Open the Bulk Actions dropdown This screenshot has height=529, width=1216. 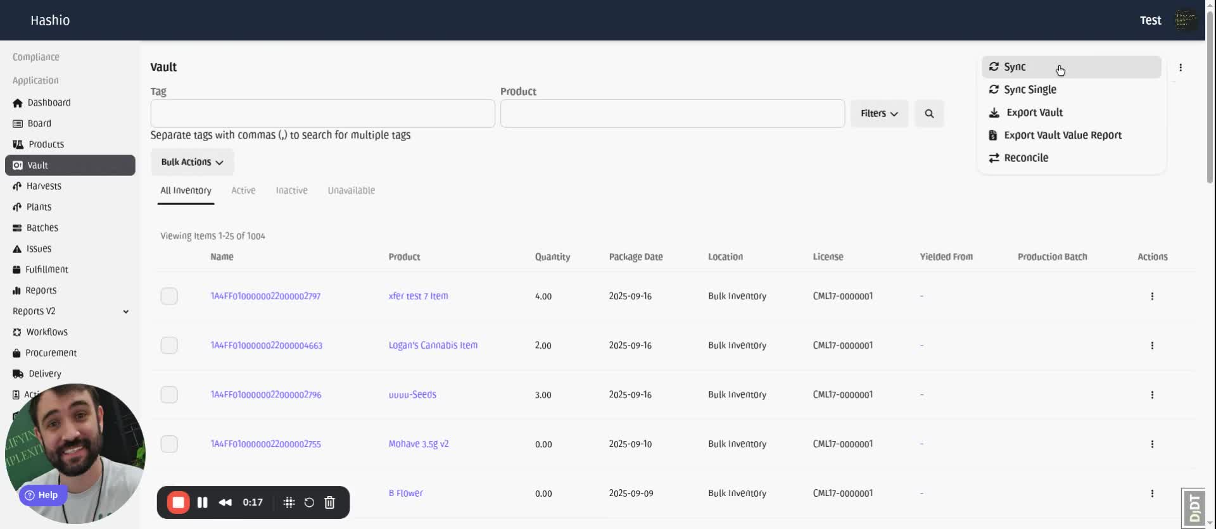[193, 163]
